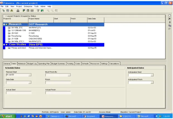Switch to the Budget Summary tab
The image size is (173, 119).
pyautogui.click(x=59, y=64)
